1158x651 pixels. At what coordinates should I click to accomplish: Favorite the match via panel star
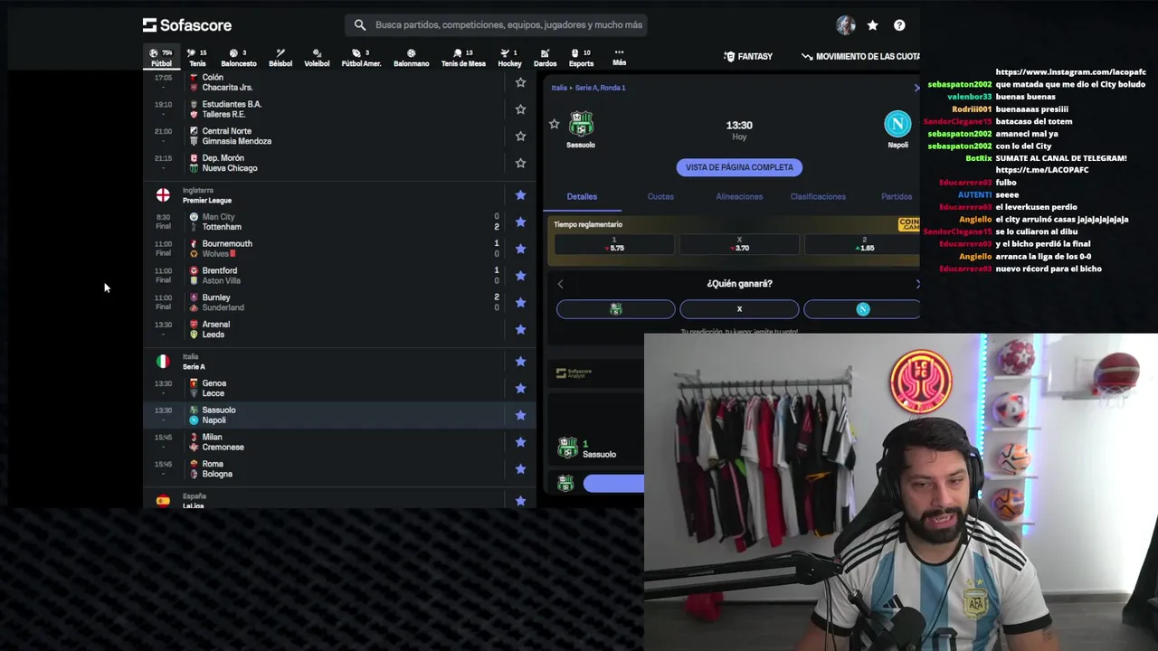(x=555, y=124)
